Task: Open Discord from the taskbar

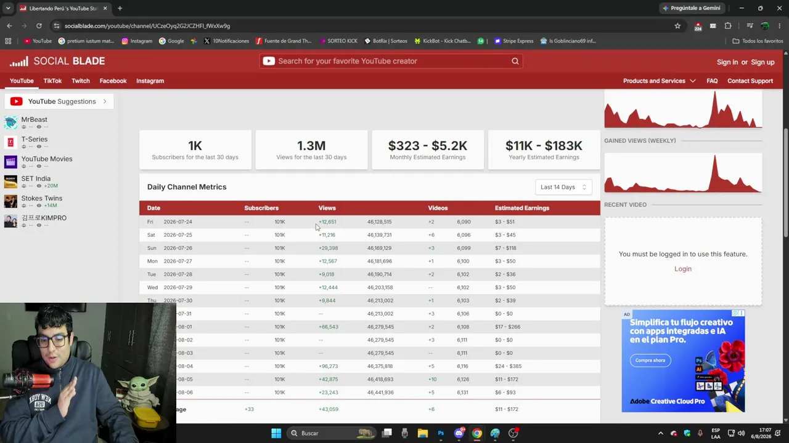Action: 459,433
